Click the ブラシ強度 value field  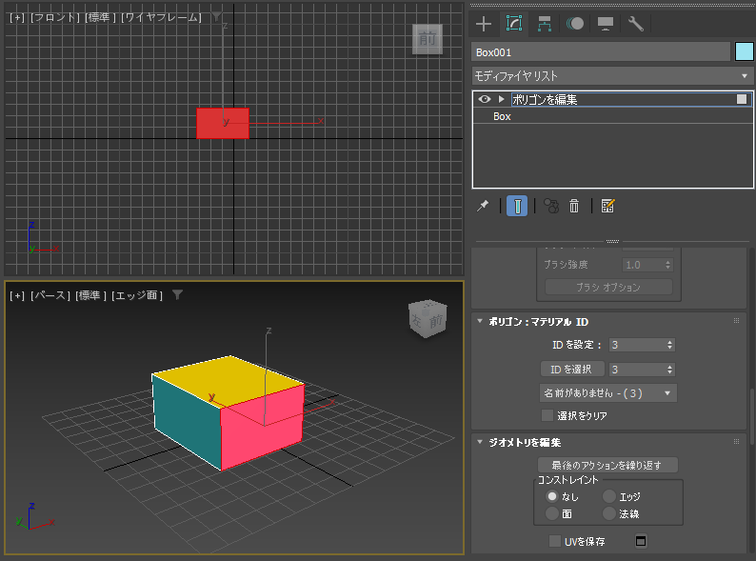coord(643,265)
